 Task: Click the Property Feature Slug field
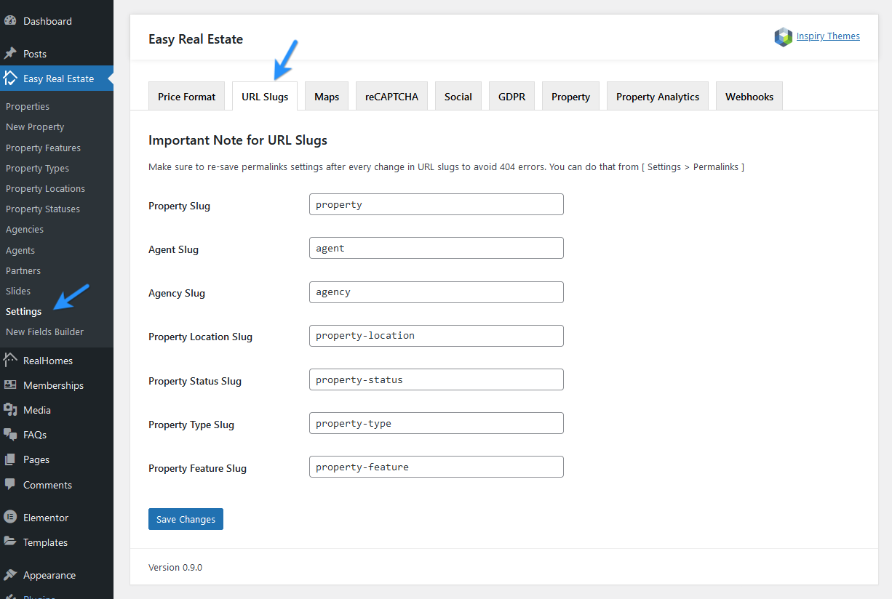[x=437, y=467]
